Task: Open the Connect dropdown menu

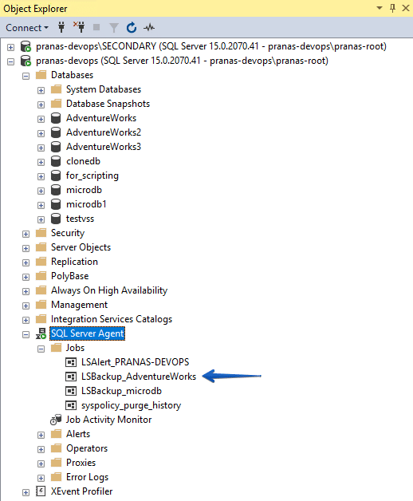Action: click(27, 28)
